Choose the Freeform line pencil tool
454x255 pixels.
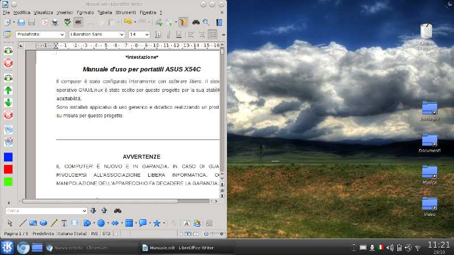(54, 223)
